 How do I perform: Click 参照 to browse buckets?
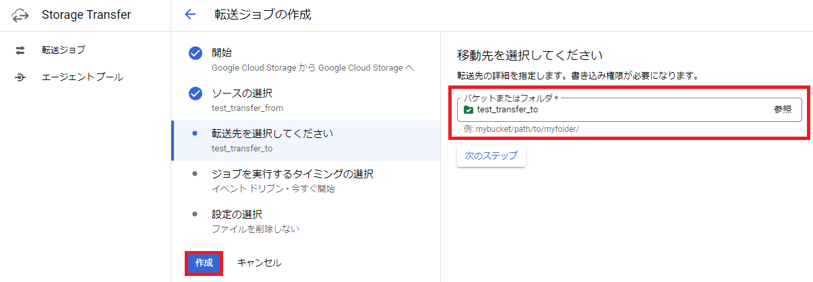(783, 110)
